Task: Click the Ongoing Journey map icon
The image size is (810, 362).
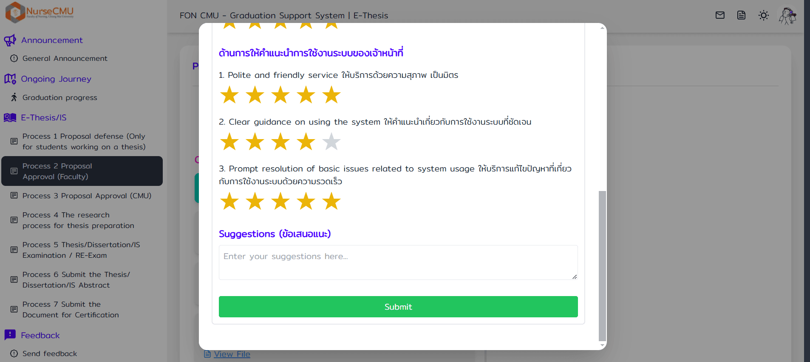Action: pyautogui.click(x=10, y=79)
